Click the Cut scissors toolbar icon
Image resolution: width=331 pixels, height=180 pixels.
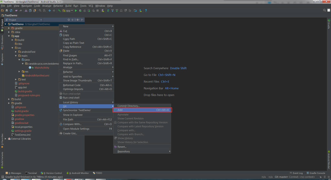pos(26,11)
